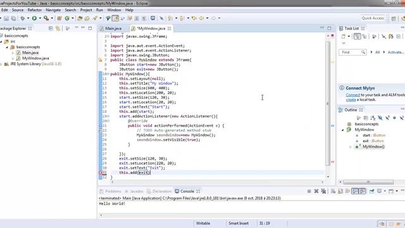Click the New Java Class green C icon
Viewport: 405px width, 228px height.
click(67, 18)
